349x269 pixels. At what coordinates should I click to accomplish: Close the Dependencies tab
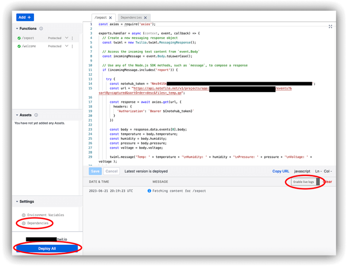click(146, 18)
